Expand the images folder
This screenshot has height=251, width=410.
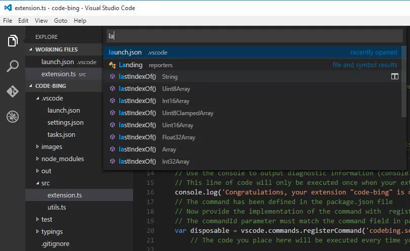coord(37,147)
